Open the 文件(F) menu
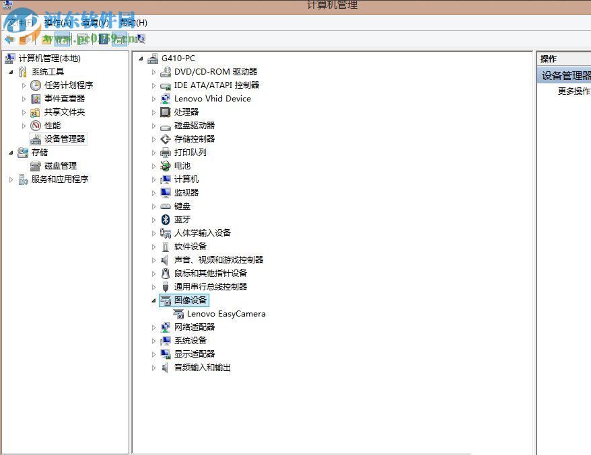 coord(17,22)
